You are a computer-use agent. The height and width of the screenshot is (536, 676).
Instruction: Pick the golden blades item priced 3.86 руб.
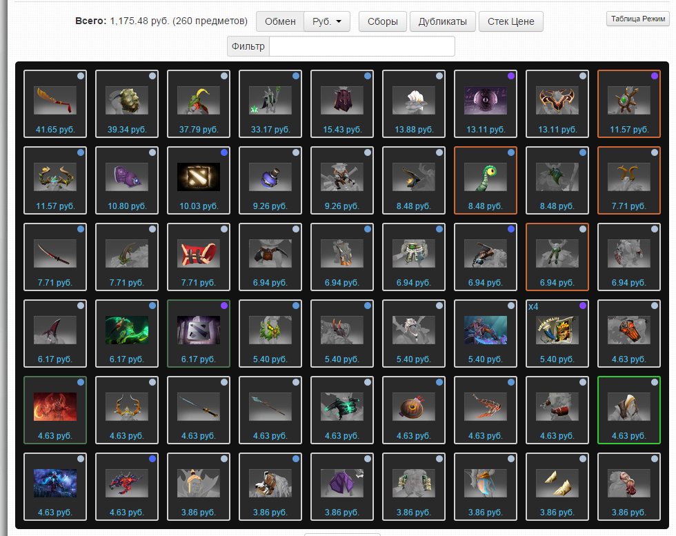557,486
